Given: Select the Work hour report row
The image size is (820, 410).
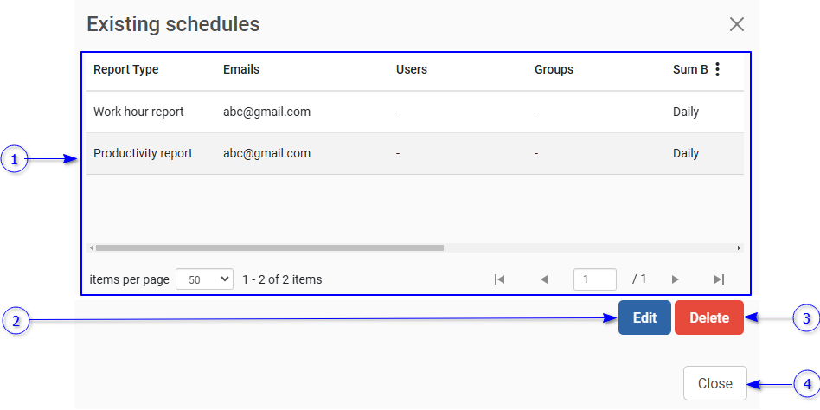Looking at the screenshot, I should tap(138, 112).
